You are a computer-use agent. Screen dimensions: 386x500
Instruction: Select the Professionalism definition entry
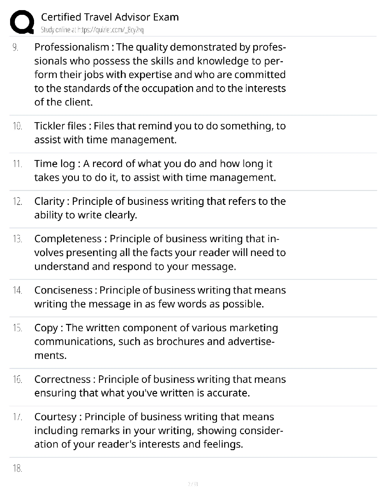click(x=160, y=74)
